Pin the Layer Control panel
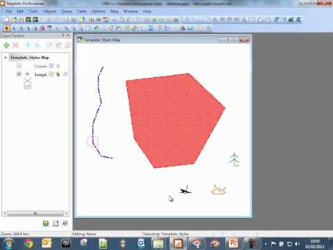 pyautogui.click(x=63, y=35)
